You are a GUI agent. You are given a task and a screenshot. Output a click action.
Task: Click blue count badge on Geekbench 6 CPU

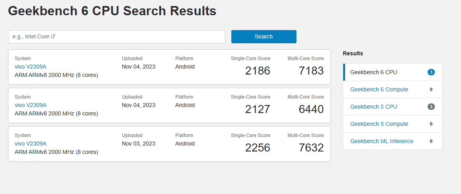[x=431, y=72]
